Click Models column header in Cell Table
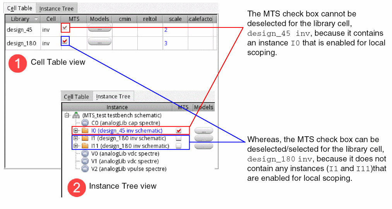The height and width of the screenshot is (209, 392). 99,19
